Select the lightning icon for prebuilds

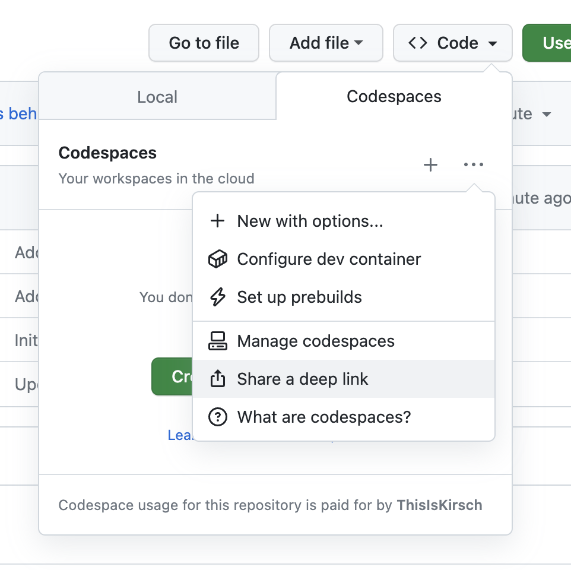218,297
